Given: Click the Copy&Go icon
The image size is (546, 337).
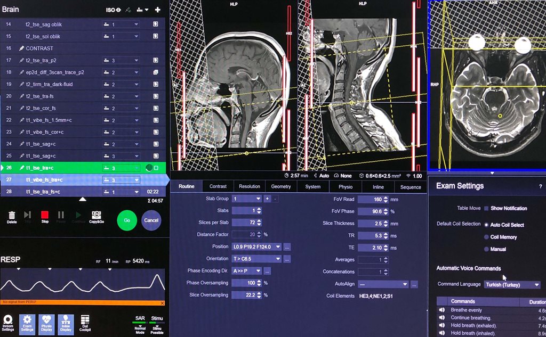Looking at the screenshot, I should pos(97,215).
